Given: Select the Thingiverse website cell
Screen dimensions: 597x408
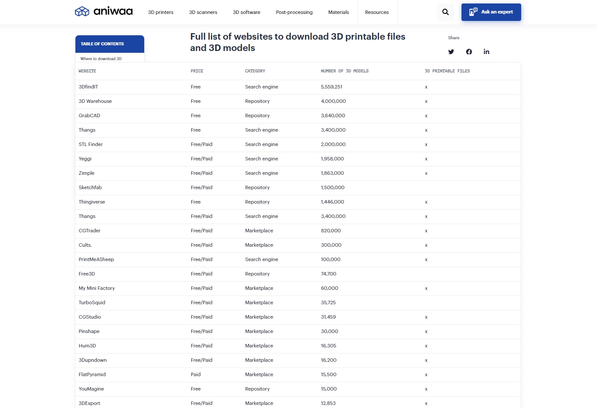Looking at the screenshot, I should coord(92,202).
